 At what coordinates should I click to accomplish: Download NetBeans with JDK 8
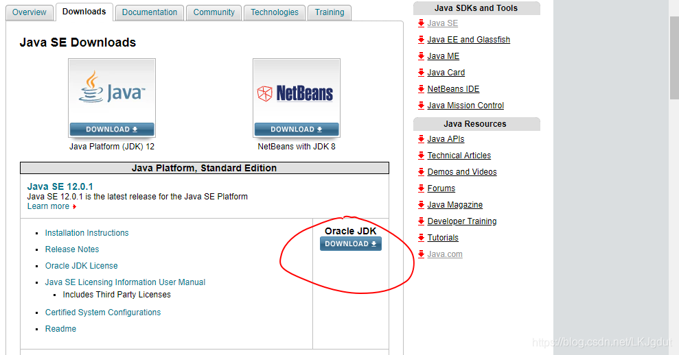click(297, 130)
